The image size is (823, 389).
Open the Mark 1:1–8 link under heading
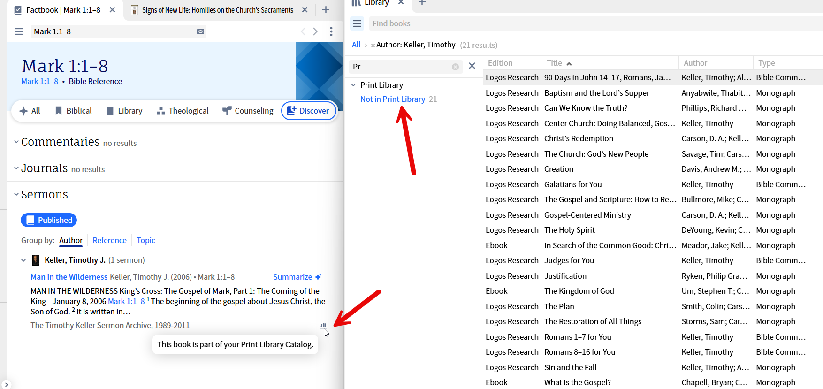click(40, 81)
